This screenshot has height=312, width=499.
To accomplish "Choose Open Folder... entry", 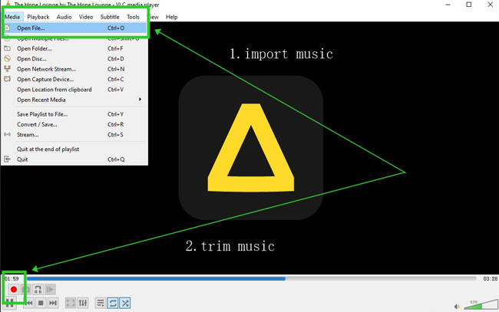I will [x=74, y=48].
